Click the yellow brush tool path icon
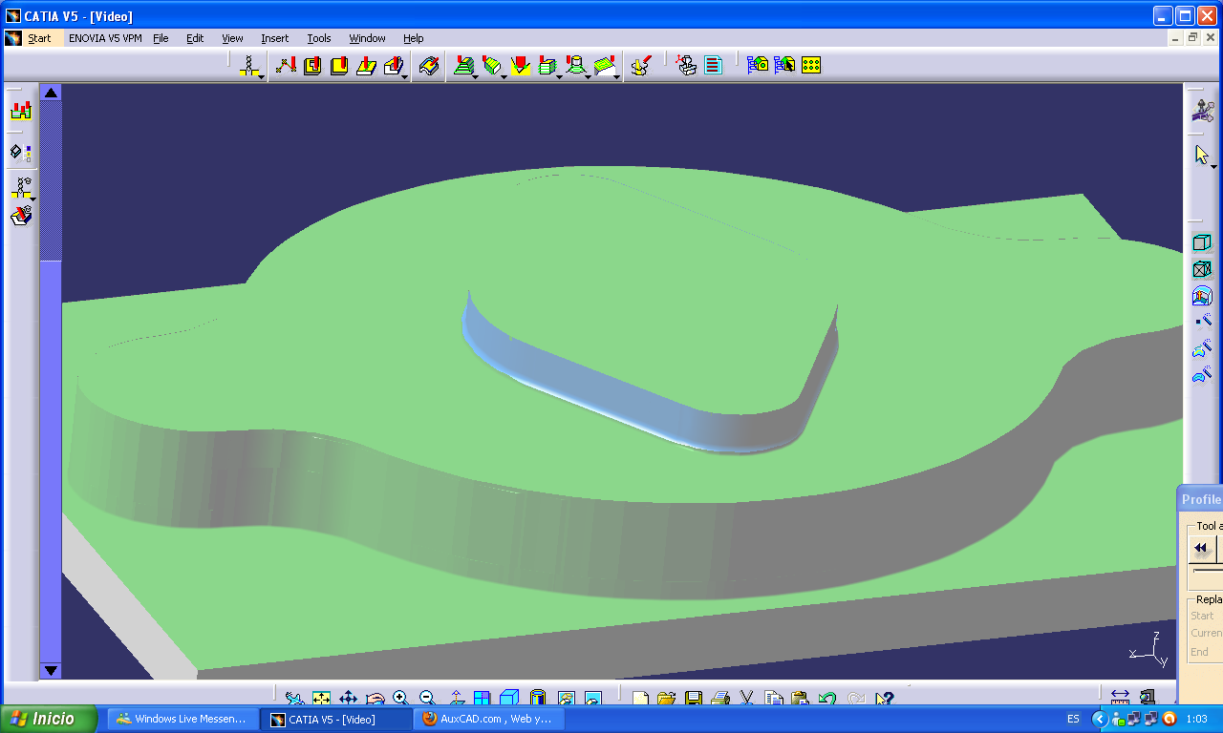Screen dimensions: 1223x733 point(642,65)
